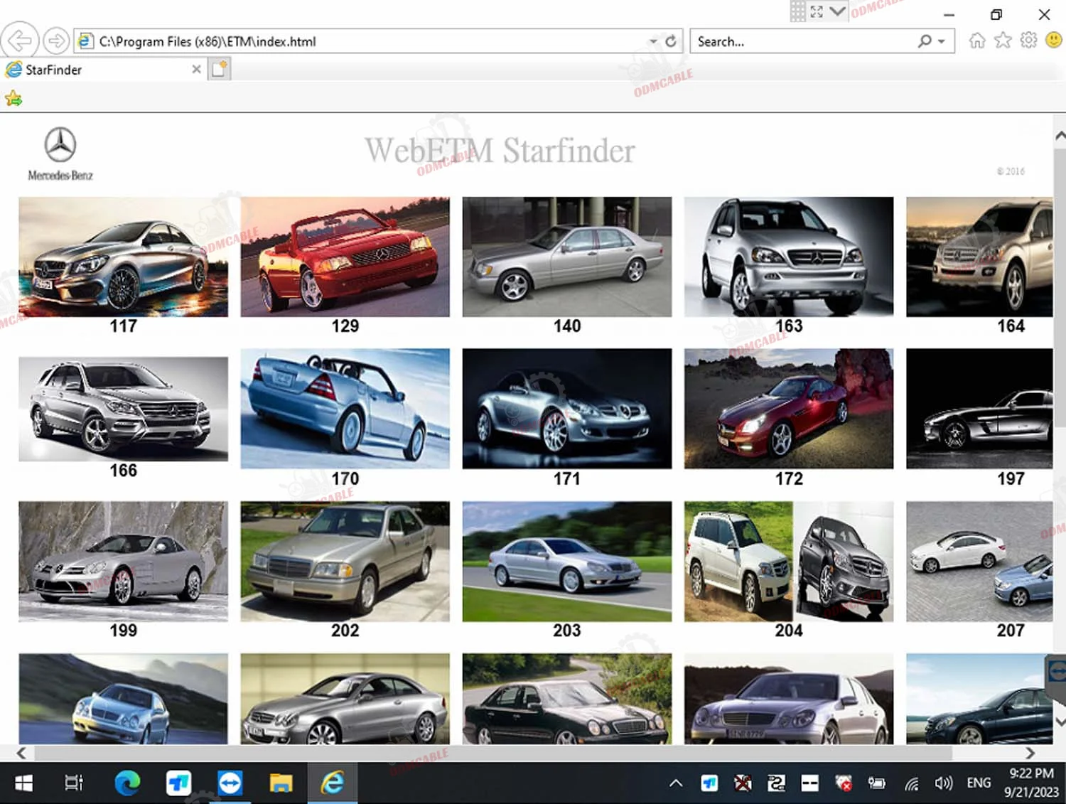Expand the hidden icons chevron in system tray

click(x=674, y=783)
